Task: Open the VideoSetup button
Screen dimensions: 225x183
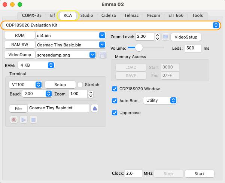Action: point(186,37)
